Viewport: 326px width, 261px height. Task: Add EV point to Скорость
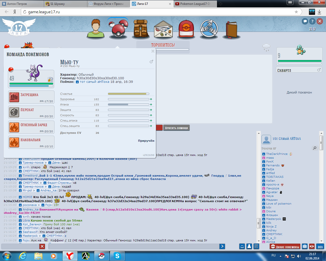151,115
